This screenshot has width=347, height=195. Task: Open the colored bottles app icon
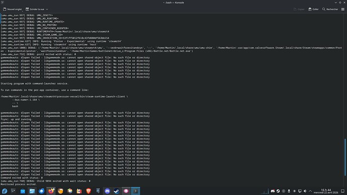click(x=79, y=191)
